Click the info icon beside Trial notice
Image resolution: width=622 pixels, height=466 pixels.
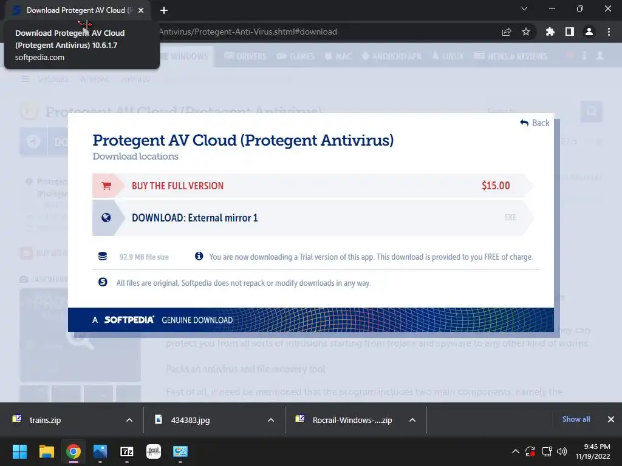coord(199,257)
